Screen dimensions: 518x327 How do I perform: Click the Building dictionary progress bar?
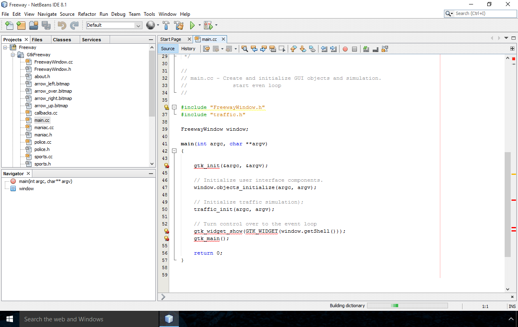click(x=408, y=306)
